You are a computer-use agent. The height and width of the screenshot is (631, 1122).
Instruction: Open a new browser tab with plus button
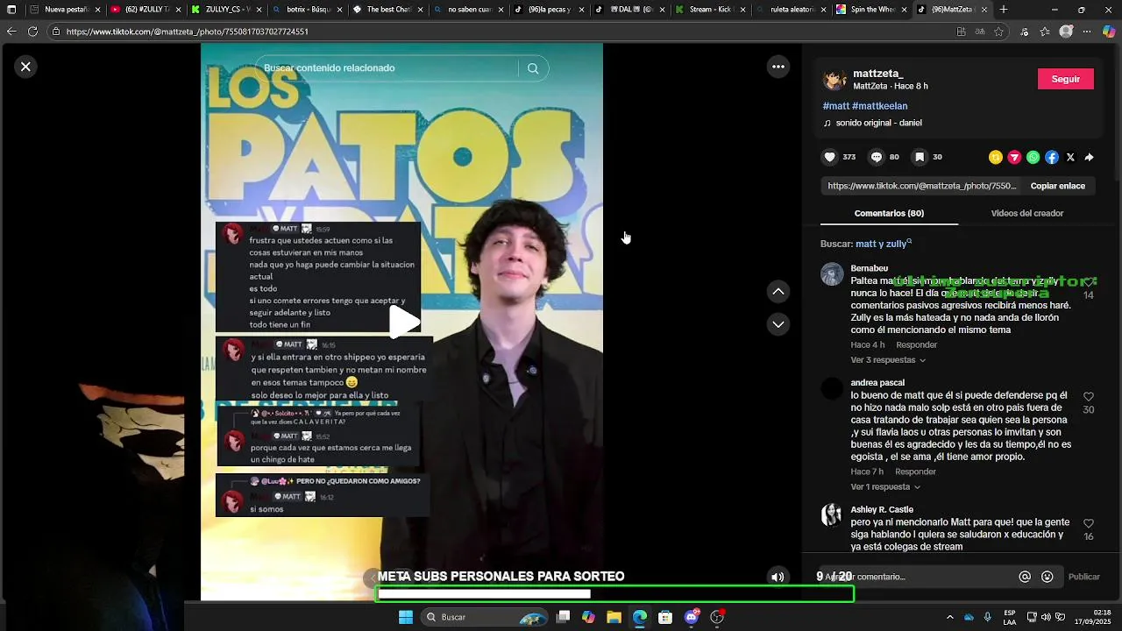[1003, 10]
